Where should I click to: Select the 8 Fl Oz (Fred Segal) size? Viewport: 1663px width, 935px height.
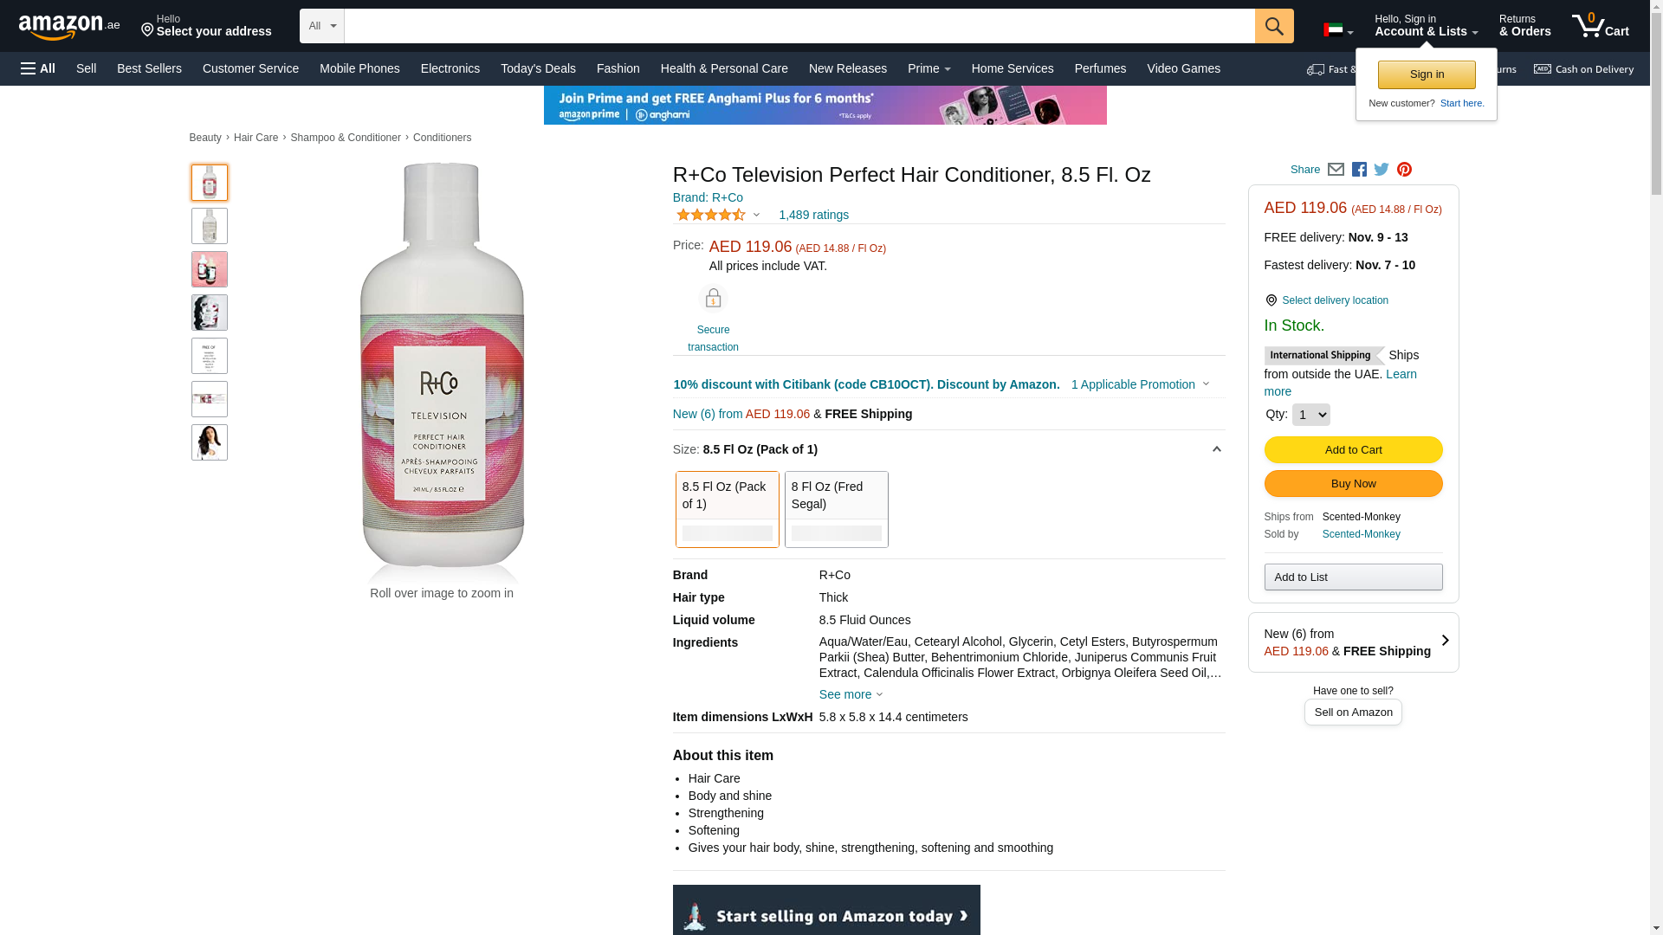[x=836, y=509]
